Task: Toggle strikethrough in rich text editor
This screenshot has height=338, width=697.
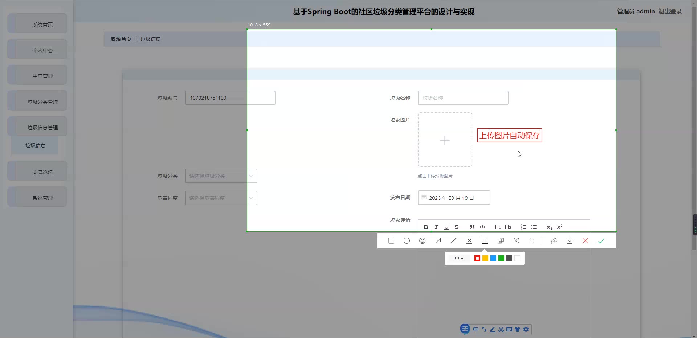Action: (457, 227)
